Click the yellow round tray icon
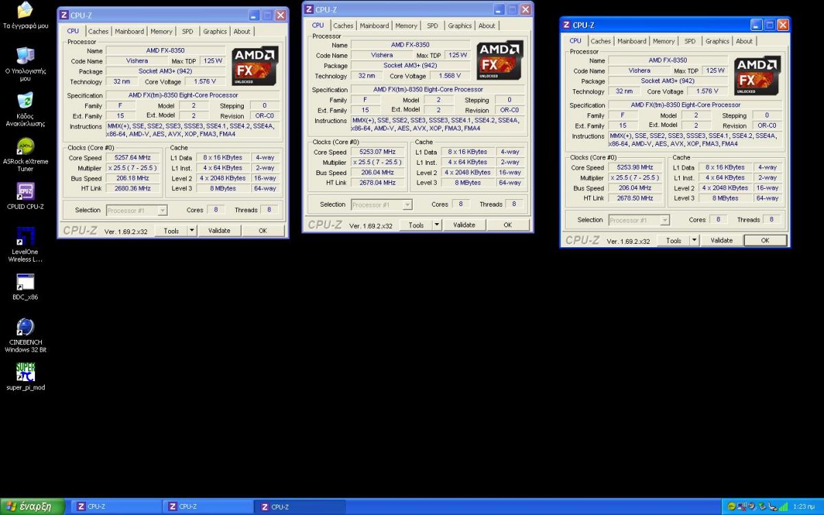This screenshot has height=515, width=824. point(731,507)
